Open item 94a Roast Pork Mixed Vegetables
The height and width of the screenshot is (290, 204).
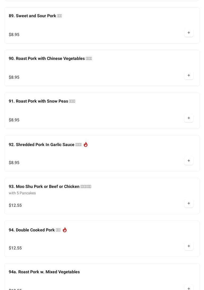pos(44,272)
